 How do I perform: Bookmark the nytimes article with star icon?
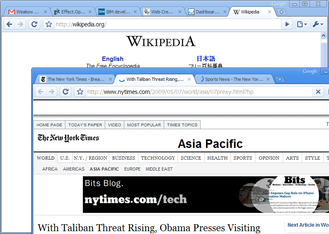click(80, 92)
